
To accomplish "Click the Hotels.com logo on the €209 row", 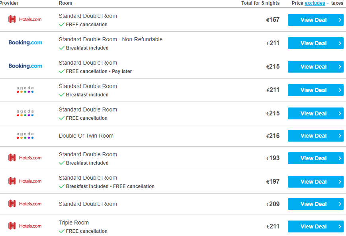I will tap(25, 204).
